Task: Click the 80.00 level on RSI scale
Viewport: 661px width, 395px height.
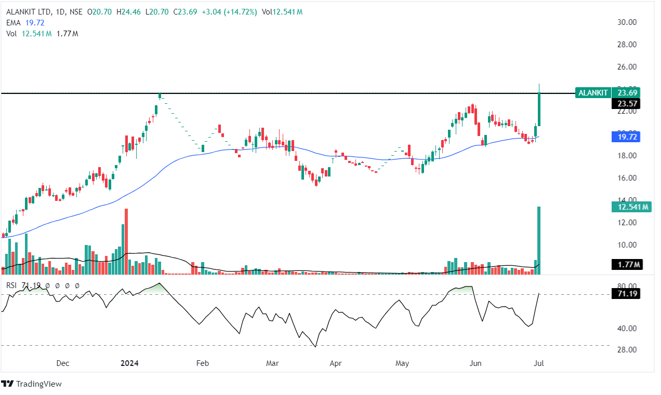Action: pos(626,286)
